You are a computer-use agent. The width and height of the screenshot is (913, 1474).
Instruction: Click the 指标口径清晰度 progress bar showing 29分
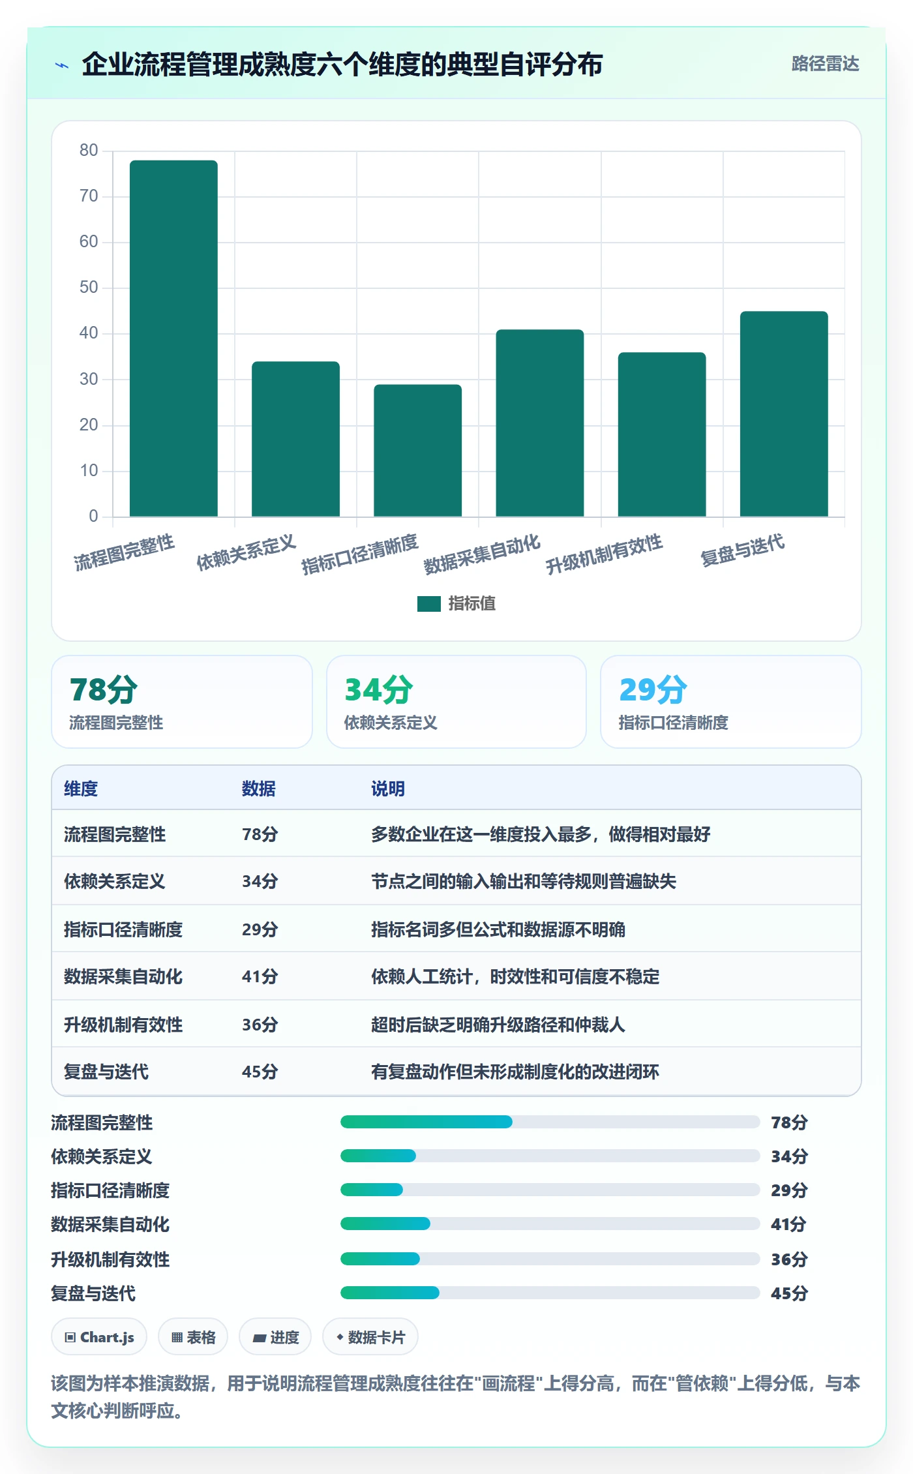550,1190
